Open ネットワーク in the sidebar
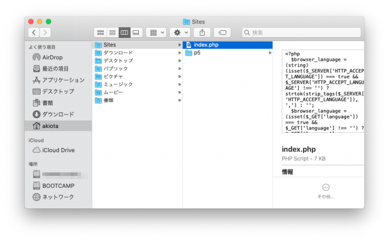389x241 pixels. pos(58,197)
